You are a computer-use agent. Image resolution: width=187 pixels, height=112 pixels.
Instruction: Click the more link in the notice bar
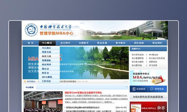coord(125,81)
